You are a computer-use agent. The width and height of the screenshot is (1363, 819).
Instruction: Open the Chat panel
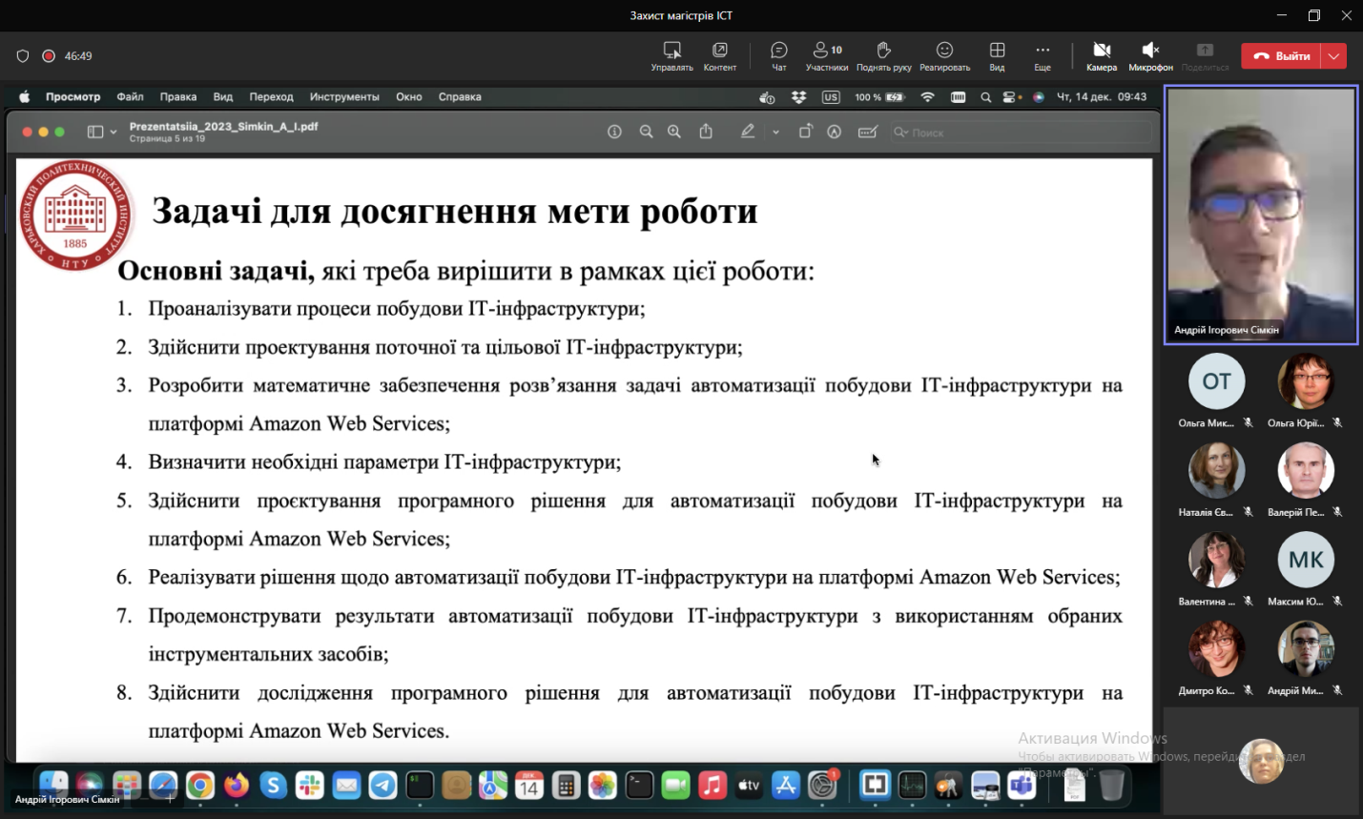tap(778, 55)
